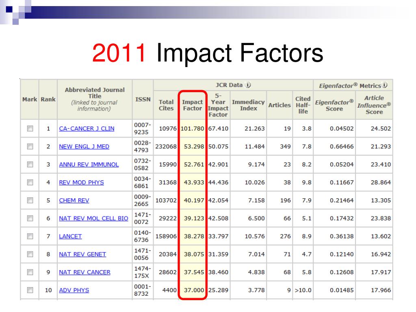Image resolution: width=416 pixels, height=312 pixels.
Task: Check the Mark box for CHEM REV
Action: click(x=30, y=200)
